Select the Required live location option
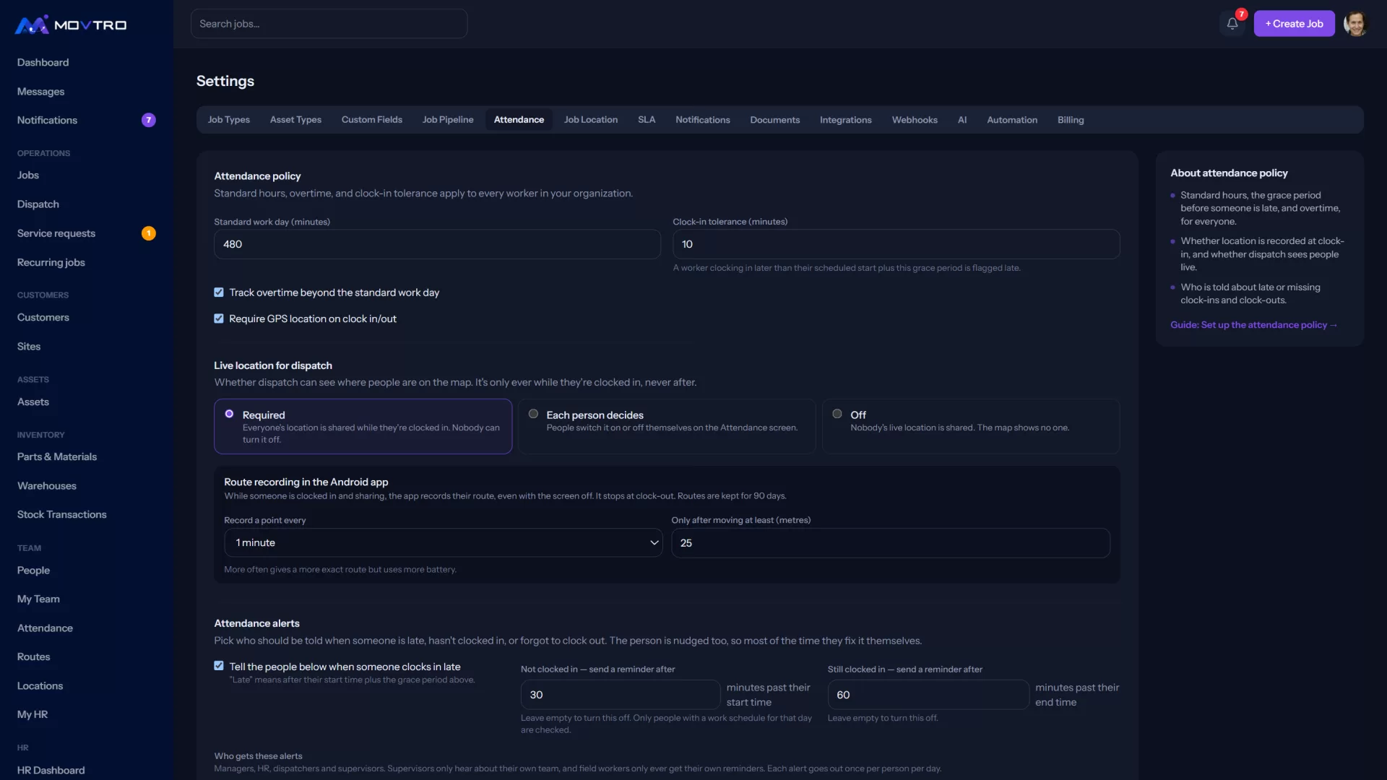This screenshot has width=1387, height=780. click(363, 426)
